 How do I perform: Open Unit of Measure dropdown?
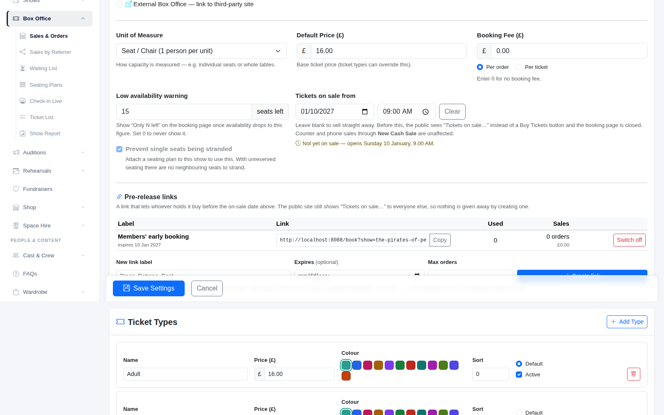[x=201, y=51]
